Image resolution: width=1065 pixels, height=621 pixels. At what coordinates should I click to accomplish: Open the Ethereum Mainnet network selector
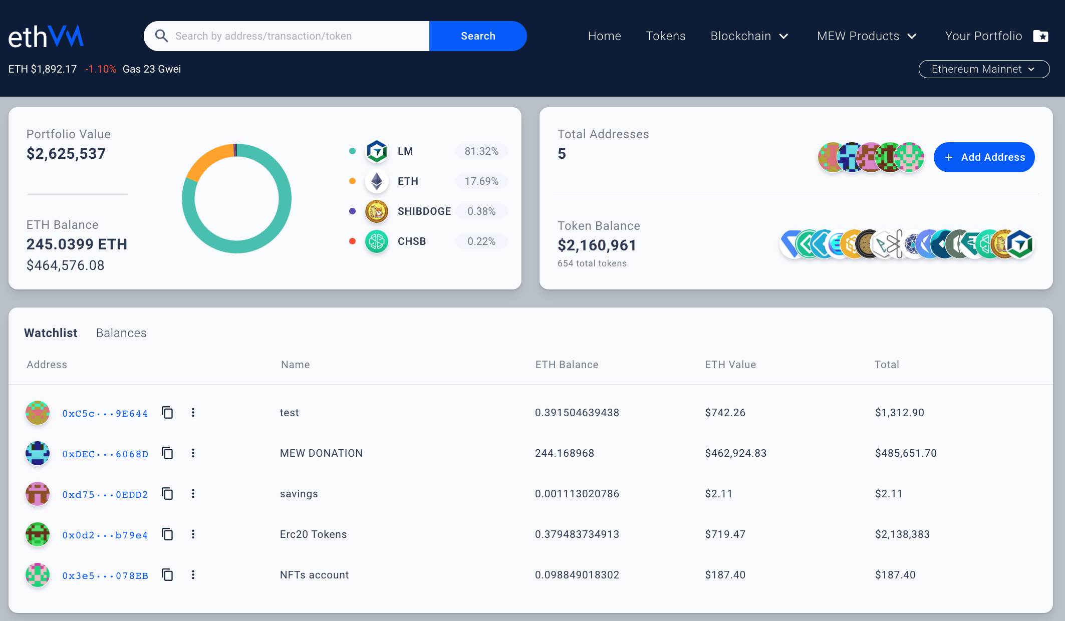pyautogui.click(x=984, y=69)
